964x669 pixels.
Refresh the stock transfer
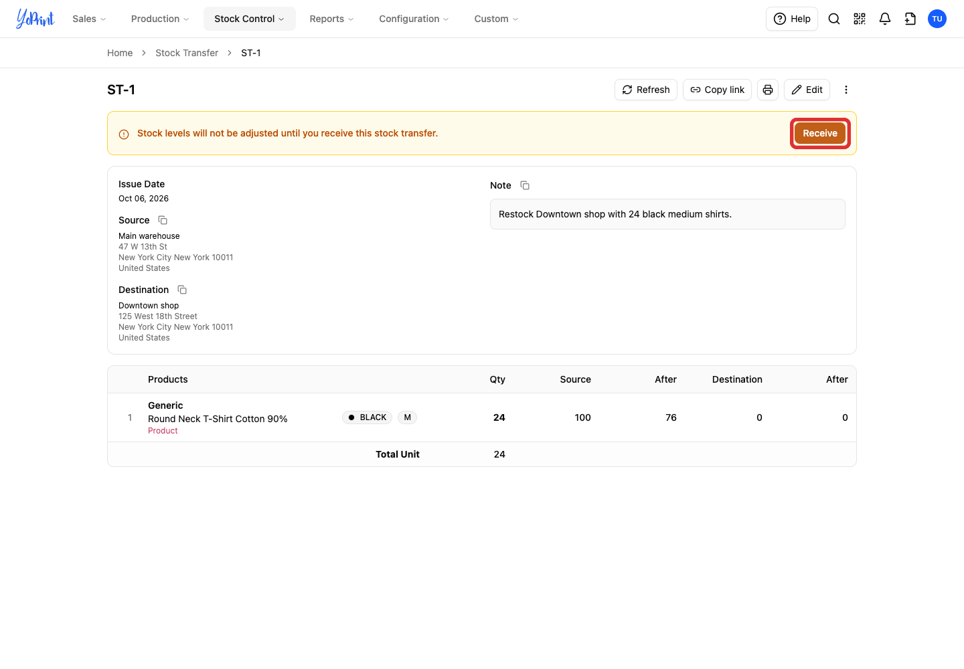[646, 90]
